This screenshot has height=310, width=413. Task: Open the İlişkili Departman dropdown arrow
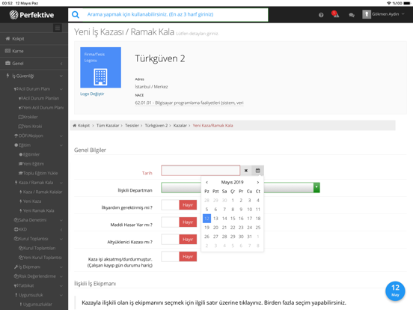(316, 187)
